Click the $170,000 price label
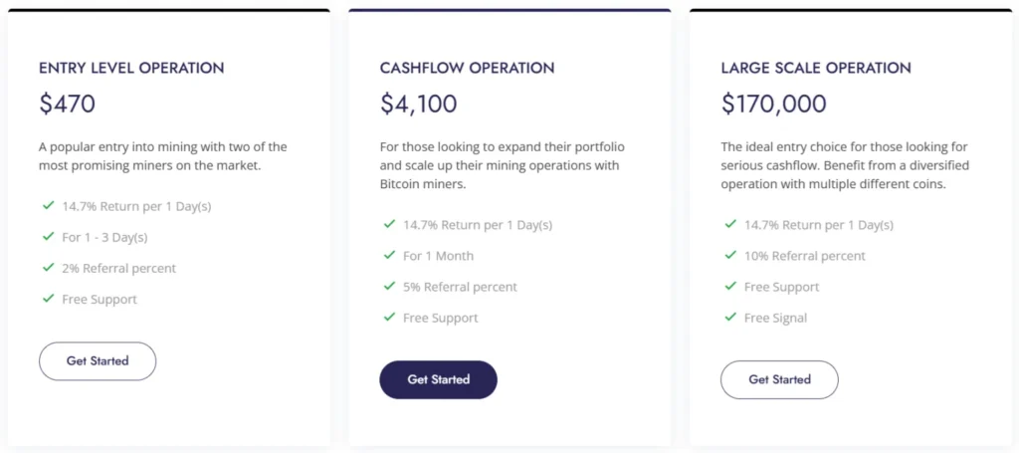 (x=773, y=104)
